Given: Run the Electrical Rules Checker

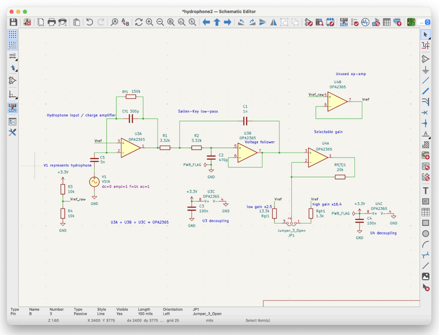Looking at the screenshot, I should (355, 22).
